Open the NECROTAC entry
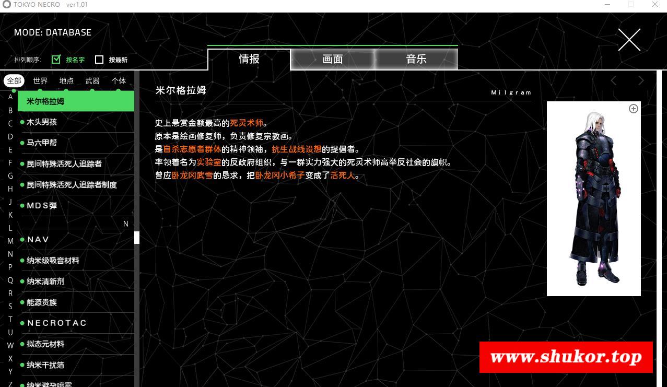The height and width of the screenshot is (387, 667). (76, 323)
